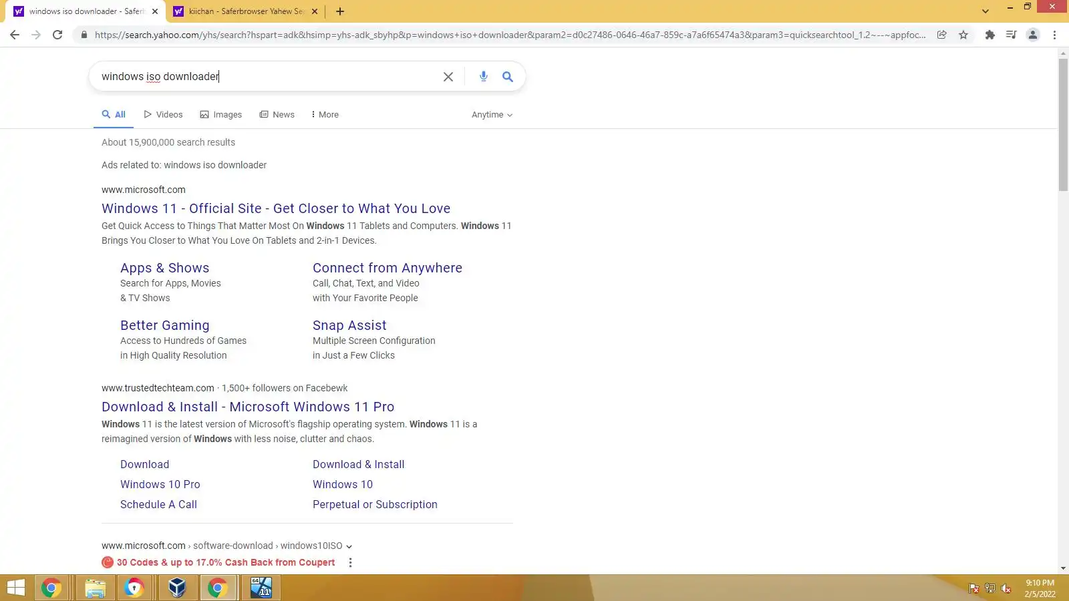The width and height of the screenshot is (1069, 601).
Task: Expand the chevron next to windows10ISO breadcrumb
Action: pyautogui.click(x=349, y=546)
